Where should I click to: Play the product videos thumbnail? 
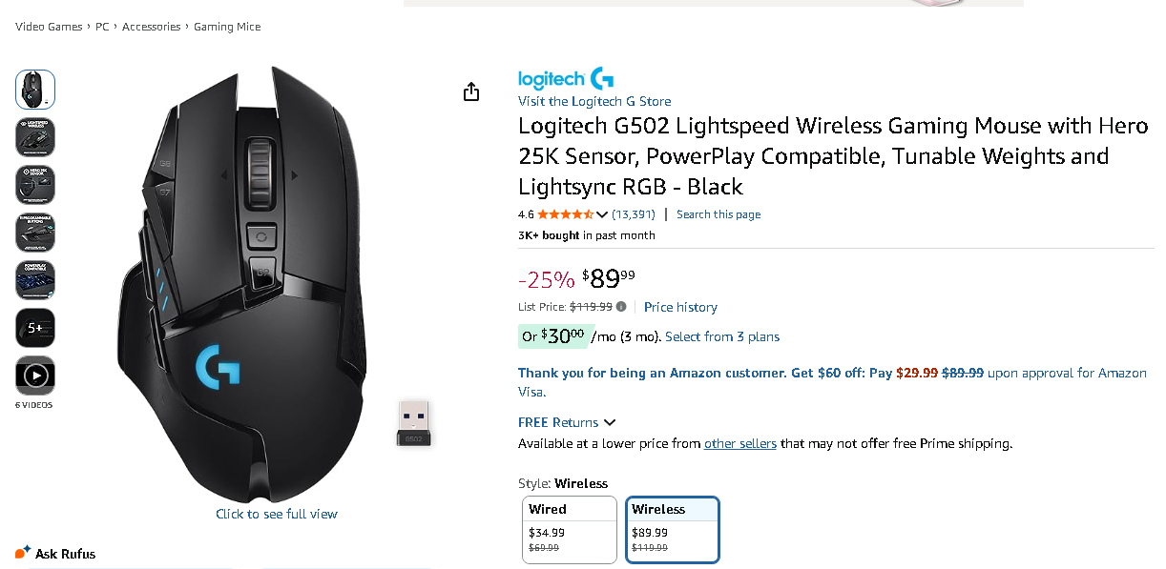35,376
